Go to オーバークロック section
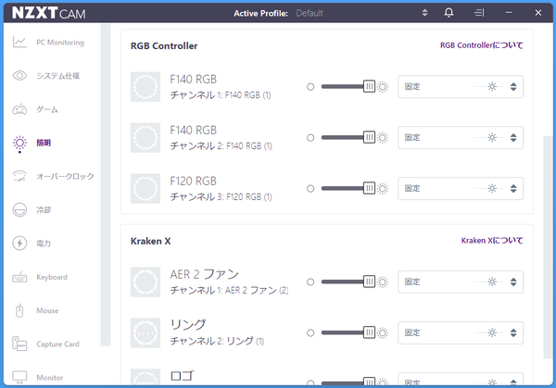 (65, 176)
